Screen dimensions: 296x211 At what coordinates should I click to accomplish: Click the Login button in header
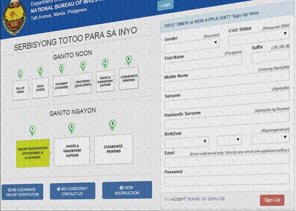[165, 5]
